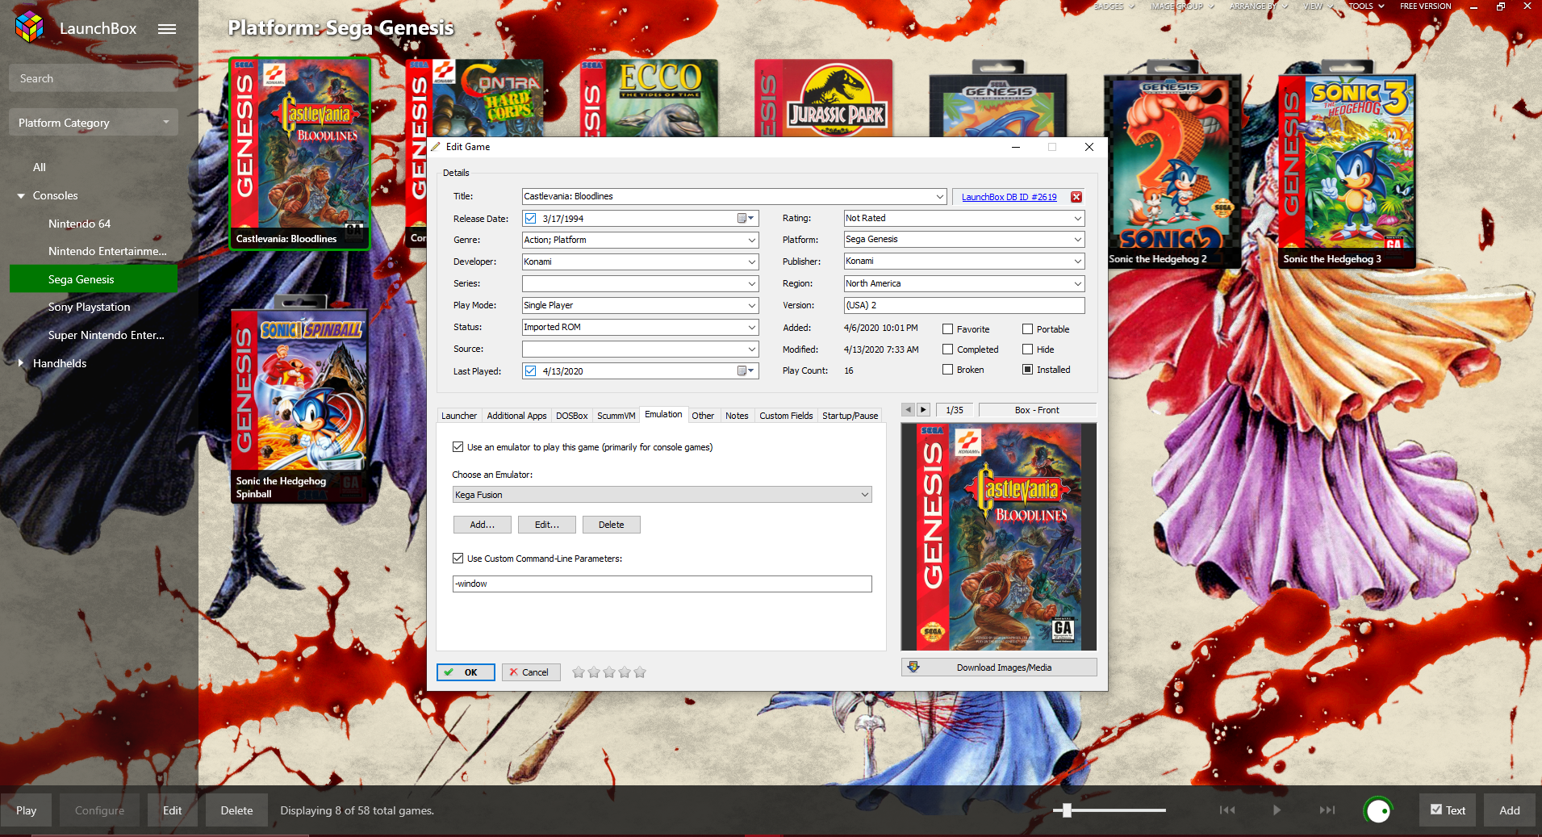This screenshot has width=1542, height=837.
Task: Open the Tools menu
Action: [1366, 6]
